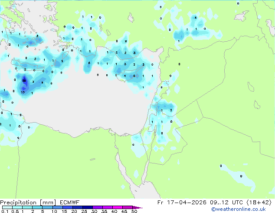Click the 6 precipitation value on map
Image resolution: width=275 pixels, height=213 pixels.
pos(19,126)
